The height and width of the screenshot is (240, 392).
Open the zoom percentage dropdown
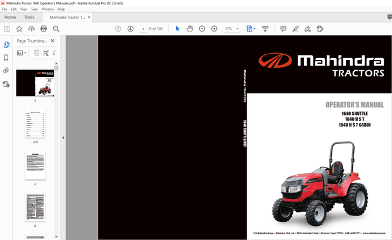coord(237,28)
